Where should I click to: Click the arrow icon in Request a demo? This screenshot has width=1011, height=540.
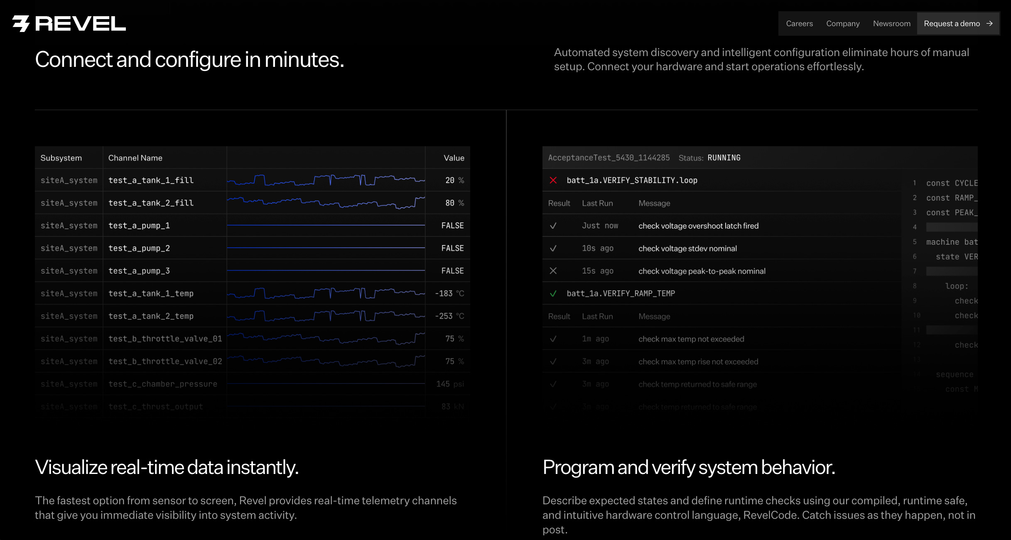click(x=989, y=24)
